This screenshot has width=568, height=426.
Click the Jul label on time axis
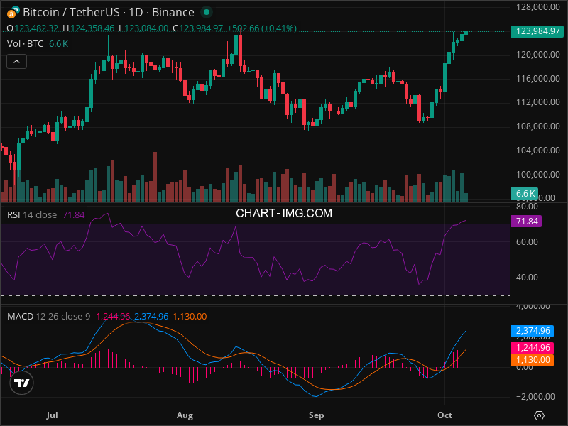tap(51, 415)
